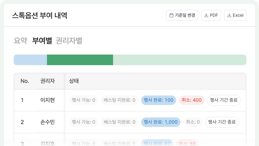
Task: Click the red 취소: 400 badge
Action: coord(192,100)
